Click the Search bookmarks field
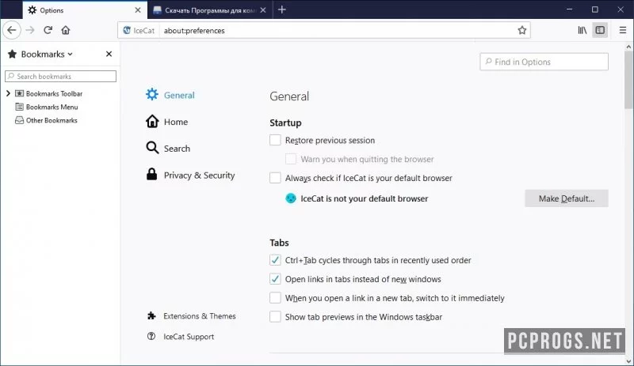This screenshot has width=634, height=366. [x=61, y=76]
